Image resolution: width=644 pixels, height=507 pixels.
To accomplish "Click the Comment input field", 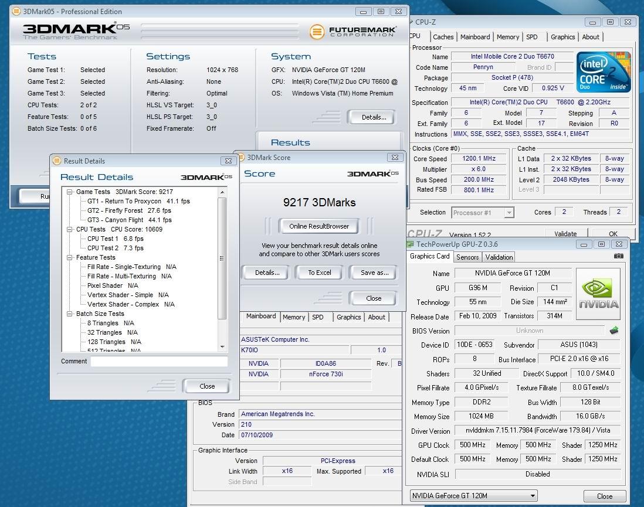I will (159, 361).
